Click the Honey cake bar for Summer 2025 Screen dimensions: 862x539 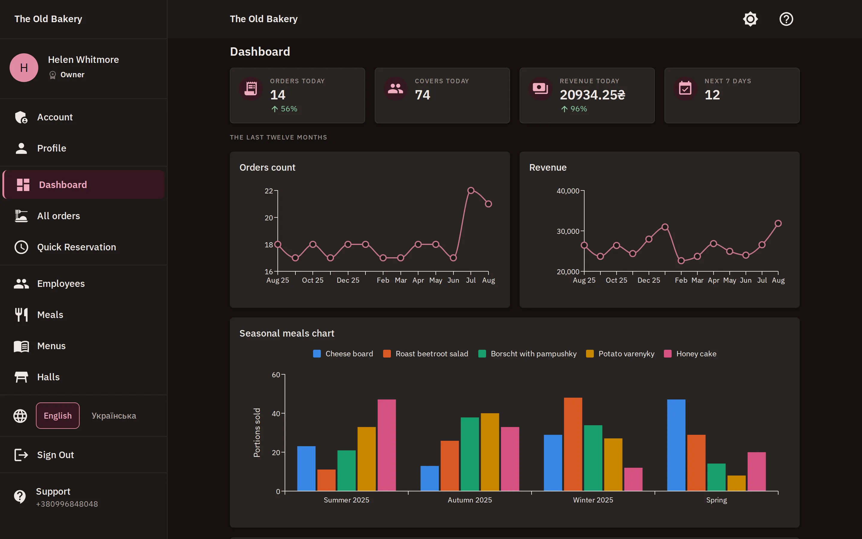pyautogui.click(x=386, y=445)
